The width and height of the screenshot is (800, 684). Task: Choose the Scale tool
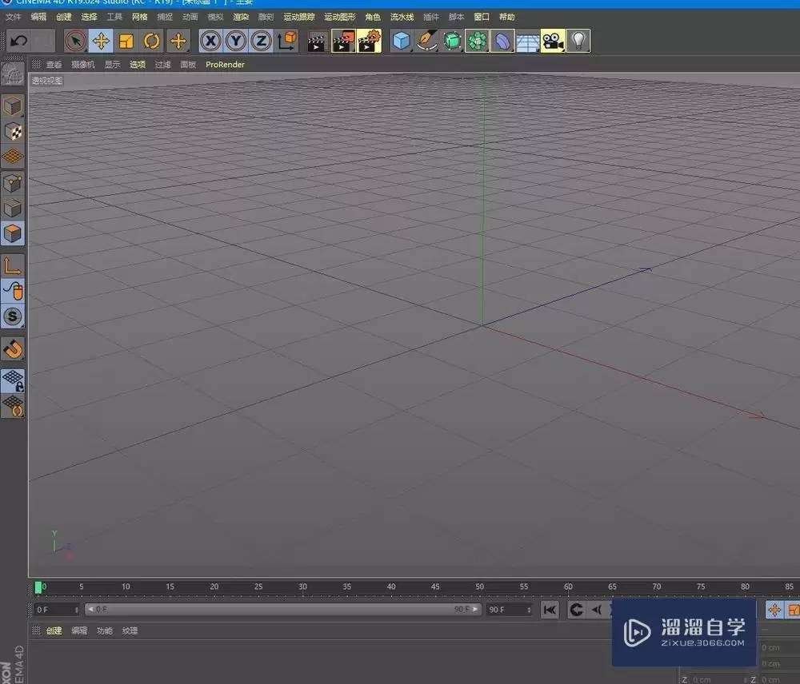(126, 42)
